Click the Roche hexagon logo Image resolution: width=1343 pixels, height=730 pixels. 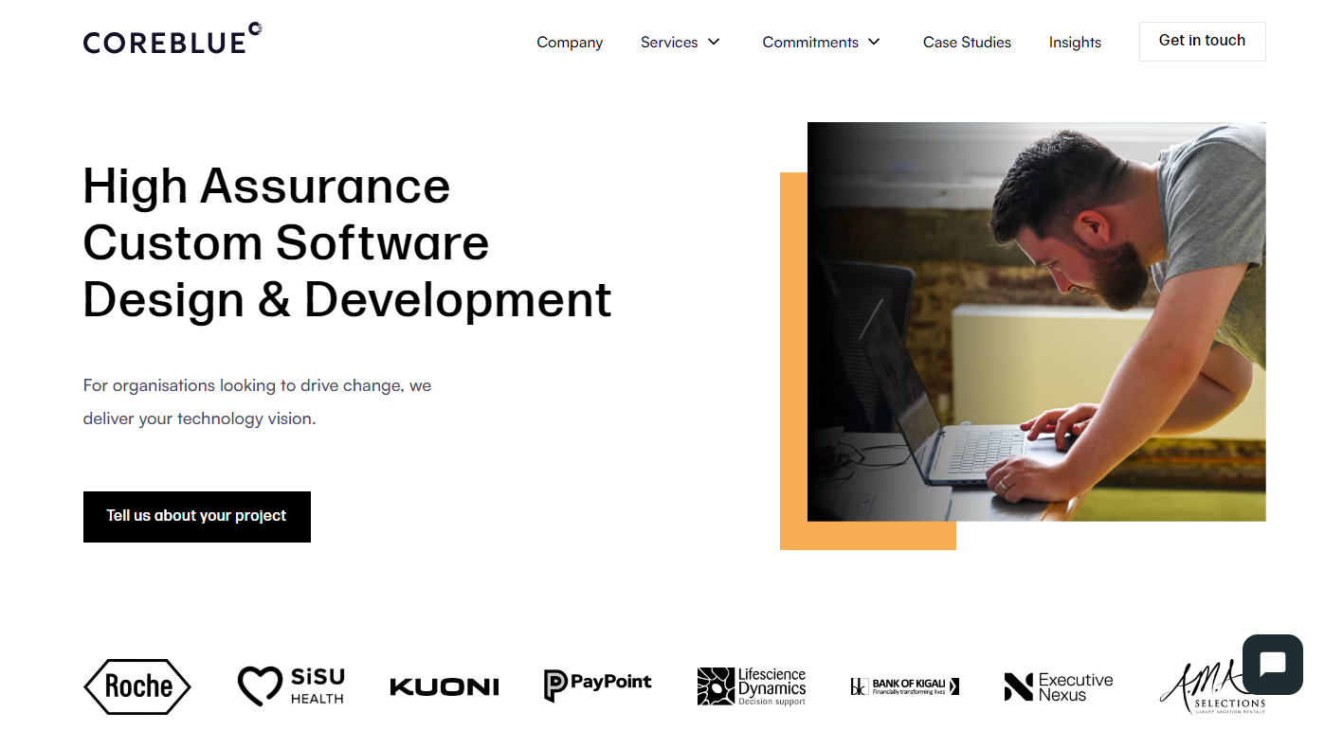(137, 685)
